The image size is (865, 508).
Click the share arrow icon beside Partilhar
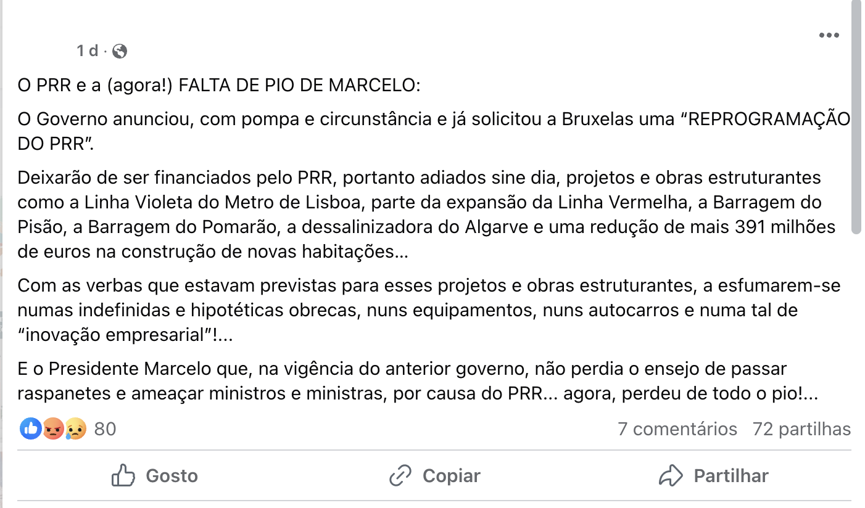670,476
